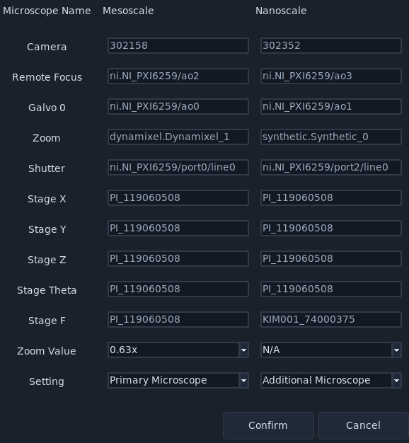Focus the KIM001_74000375 Stage F field

[331, 320]
